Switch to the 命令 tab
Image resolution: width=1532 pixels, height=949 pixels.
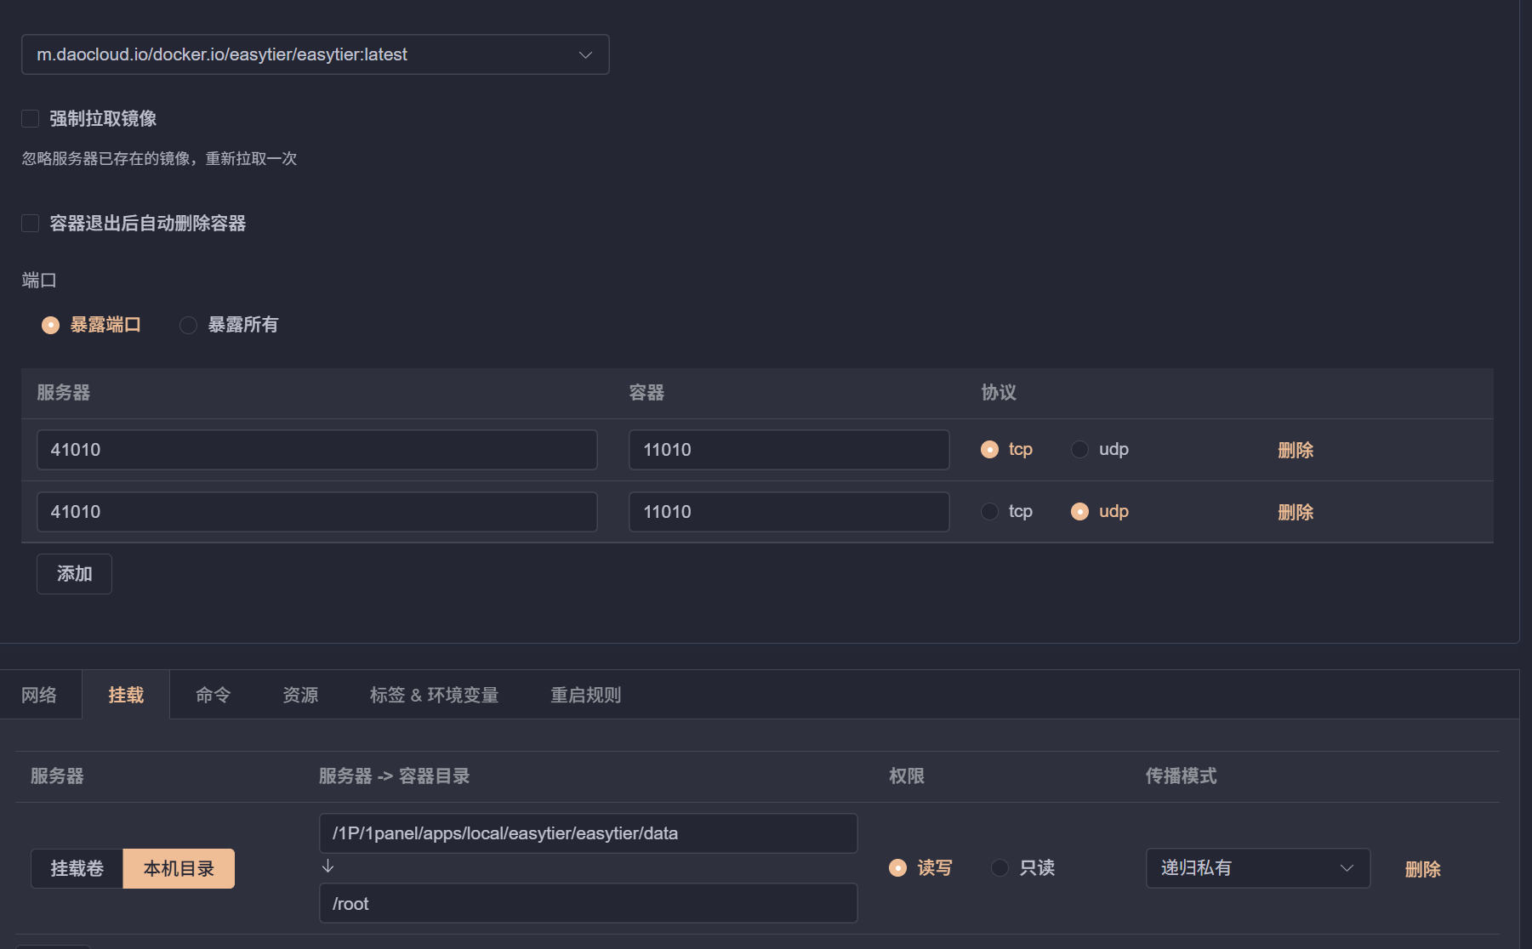coord(213,696)
